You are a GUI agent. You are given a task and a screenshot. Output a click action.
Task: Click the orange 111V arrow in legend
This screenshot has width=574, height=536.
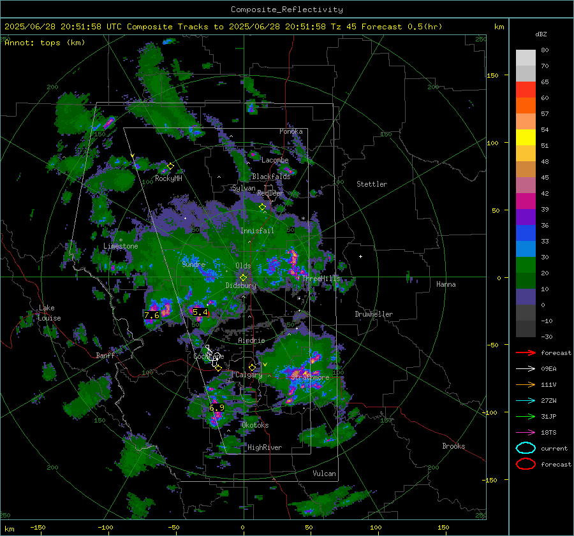point(526,384)
